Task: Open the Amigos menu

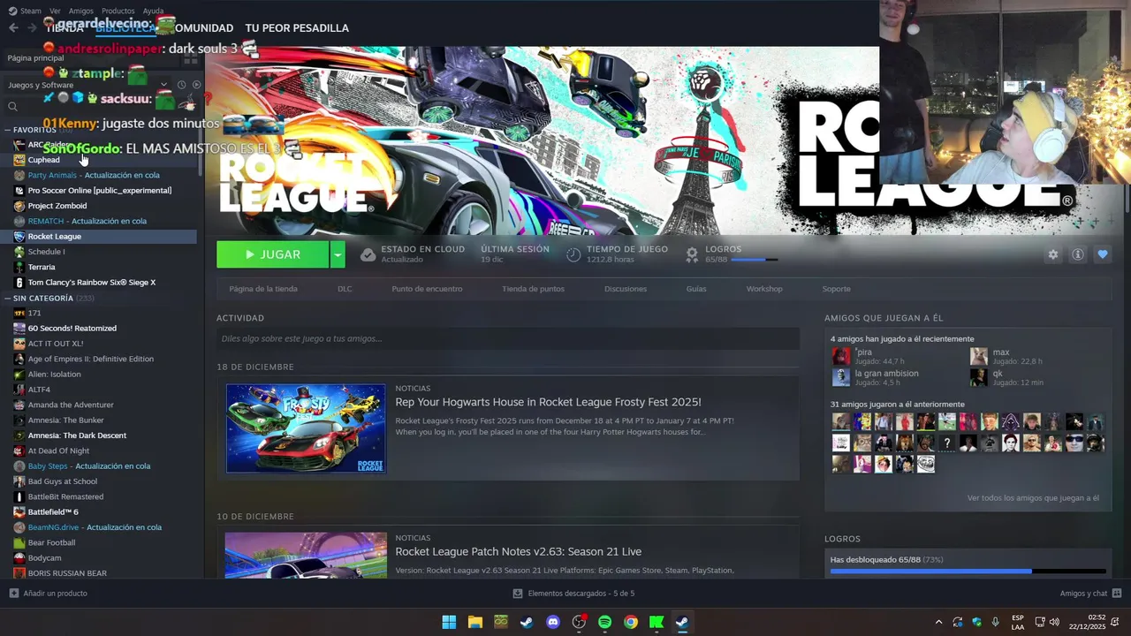Action: (x=81, y=11)
